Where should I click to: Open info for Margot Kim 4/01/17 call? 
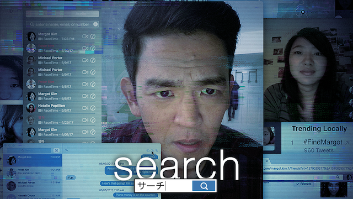[93, 132]
